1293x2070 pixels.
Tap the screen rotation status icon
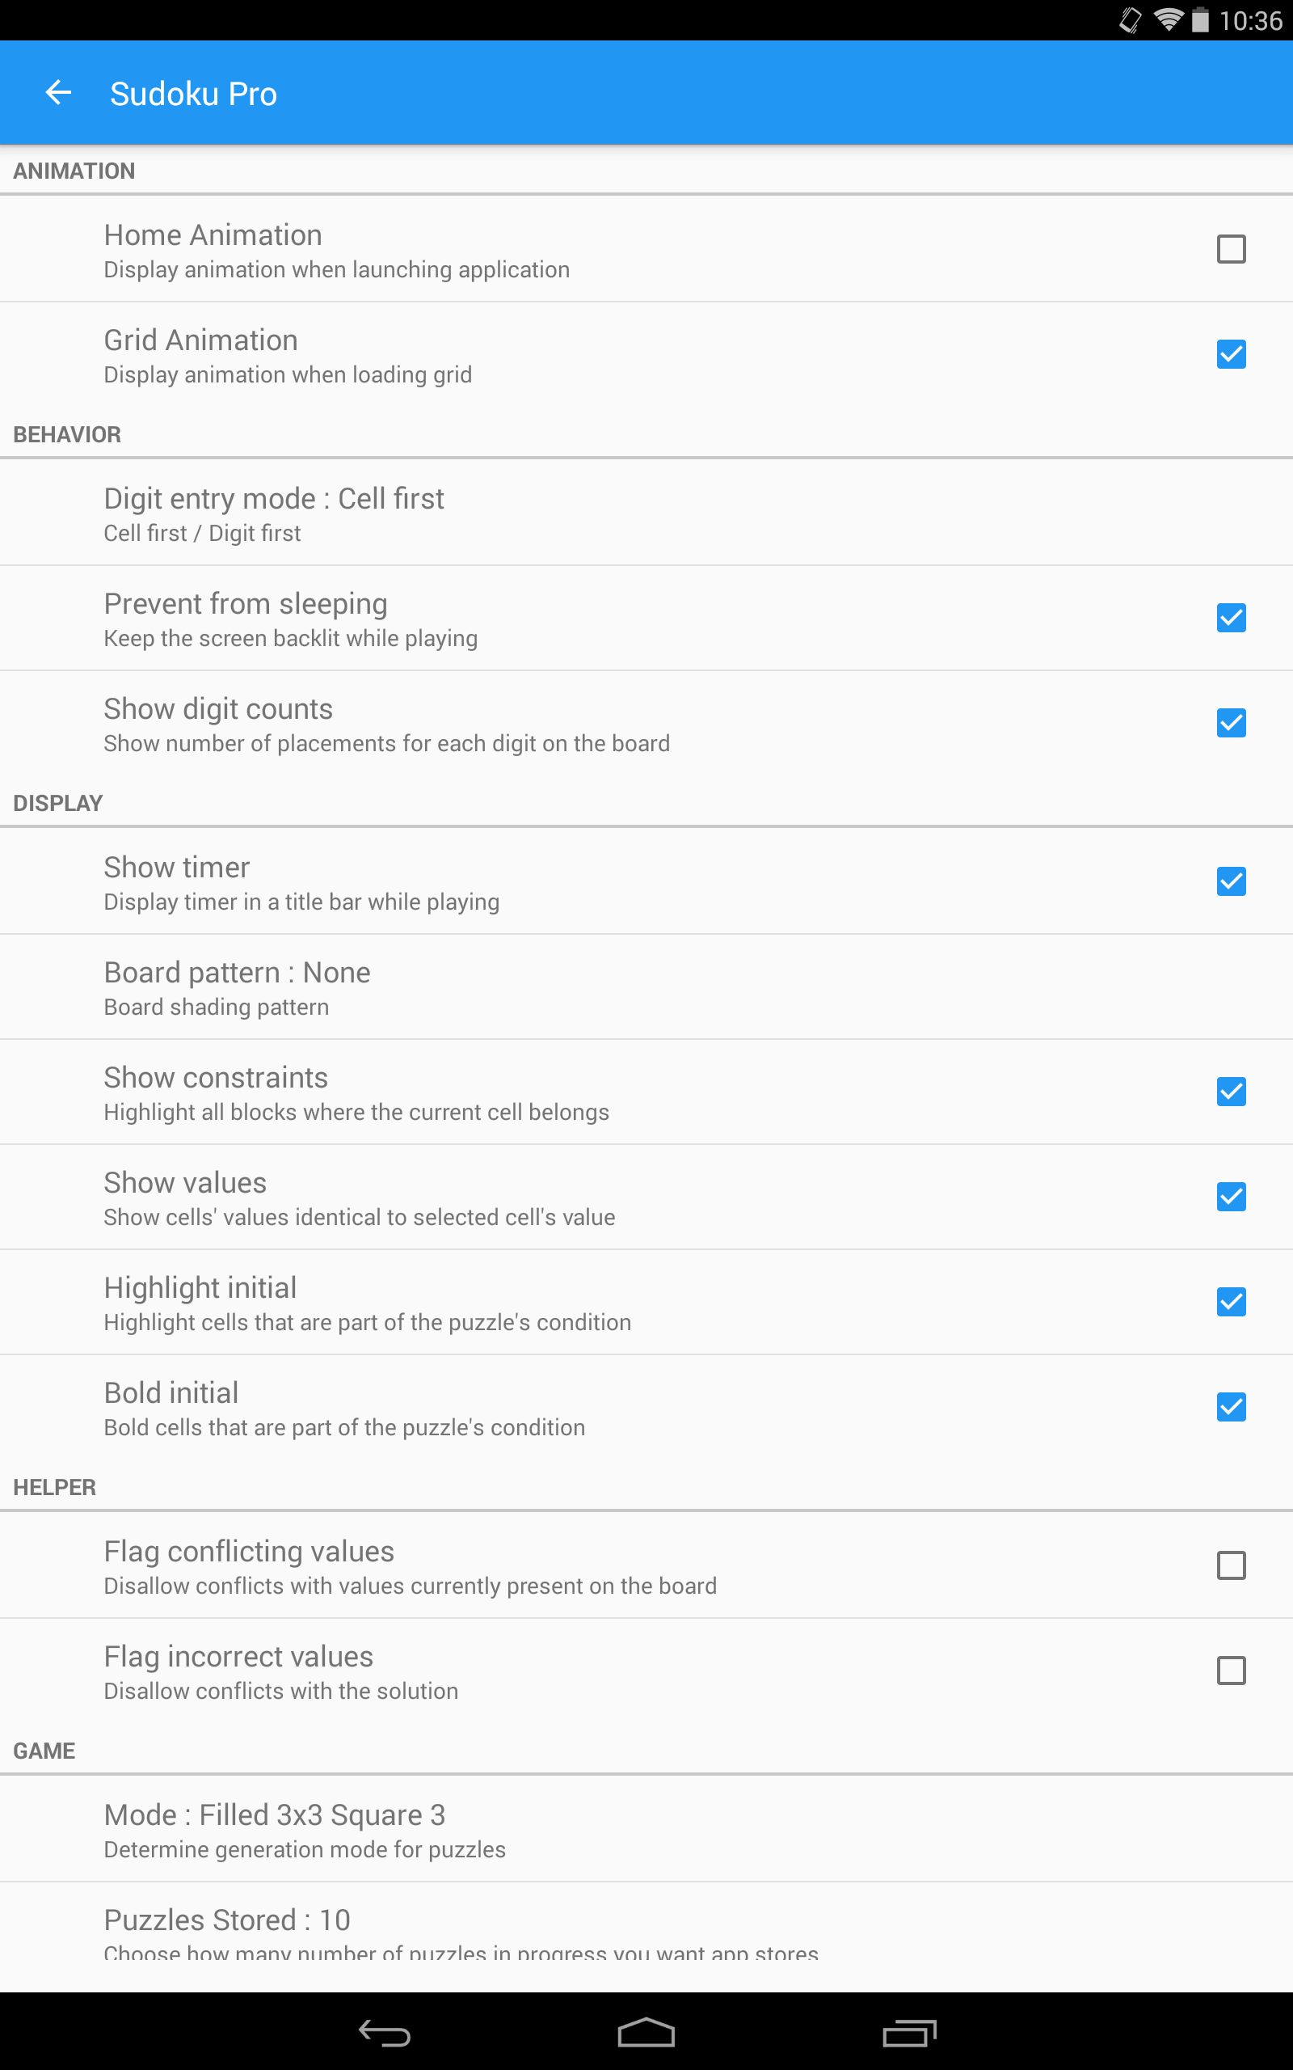point(1130,19)
